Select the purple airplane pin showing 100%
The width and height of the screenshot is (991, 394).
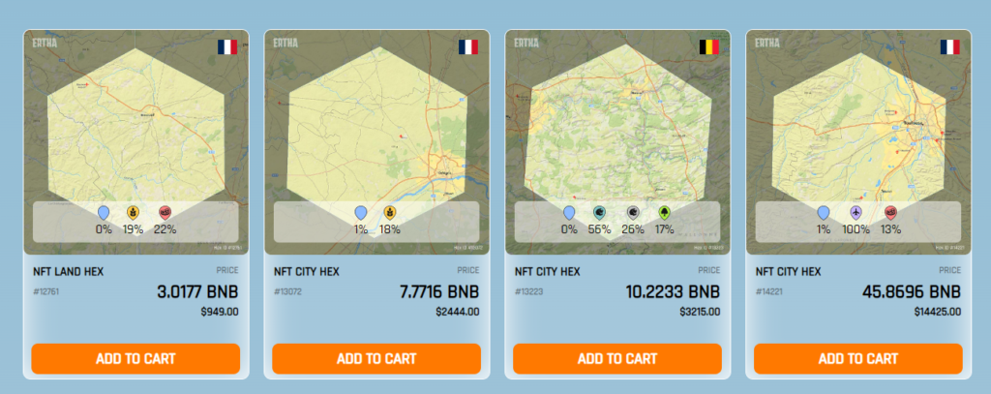coord(856,212)
